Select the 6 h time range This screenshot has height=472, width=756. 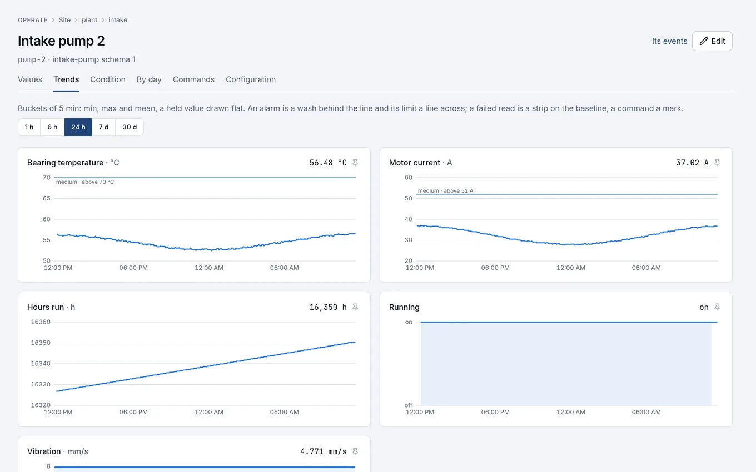52,127
